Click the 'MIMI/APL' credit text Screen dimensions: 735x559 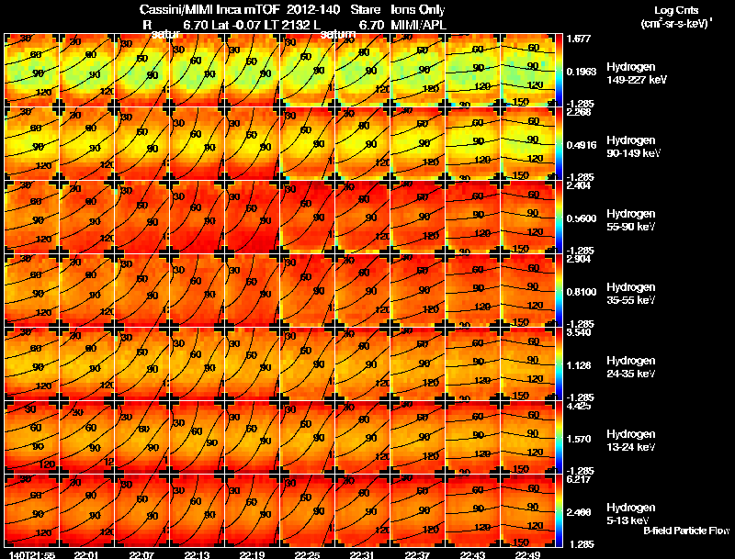click(418, 25)
